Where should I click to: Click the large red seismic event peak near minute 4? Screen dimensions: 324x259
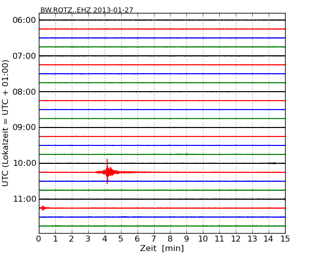(107, 171)
